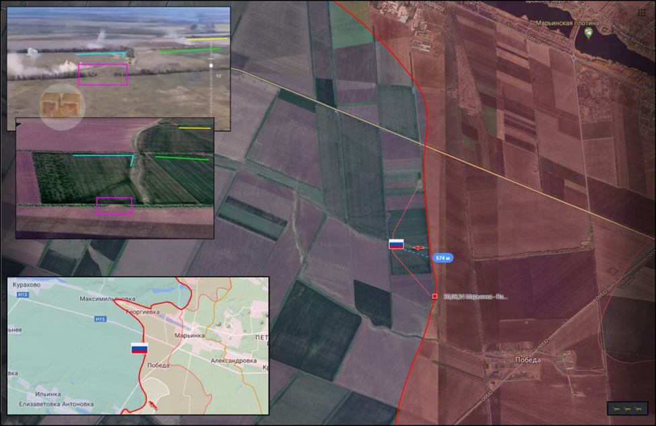Click the Марьинка label in inset map
This screenshot has height=426, width=656.
pyautogui.click(x=189, y=335)
